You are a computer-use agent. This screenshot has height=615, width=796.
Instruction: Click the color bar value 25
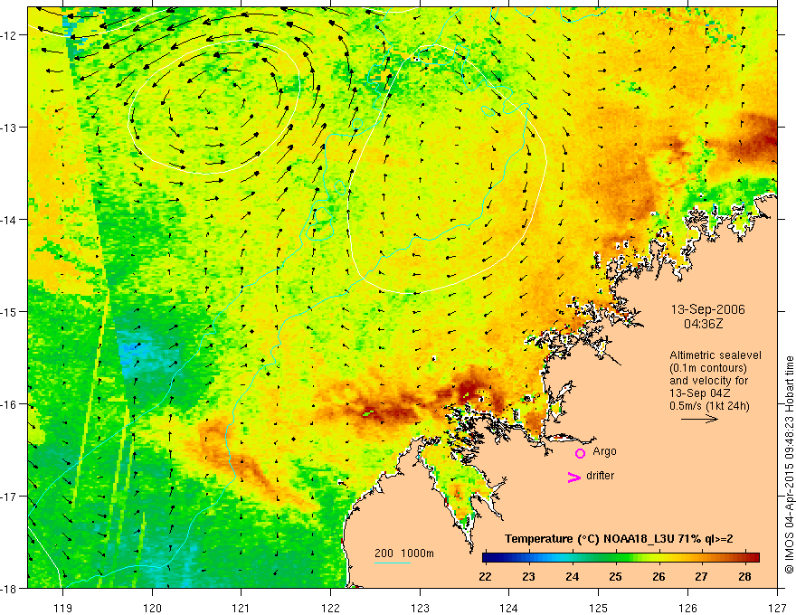click(616, 576)
